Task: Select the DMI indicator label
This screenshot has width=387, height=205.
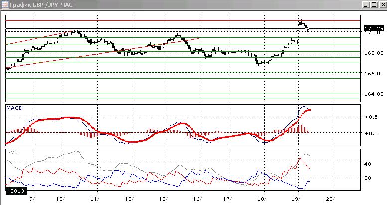Action: click(x=12, y=153)
